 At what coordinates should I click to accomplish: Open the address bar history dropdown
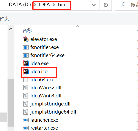coord(94,5)
